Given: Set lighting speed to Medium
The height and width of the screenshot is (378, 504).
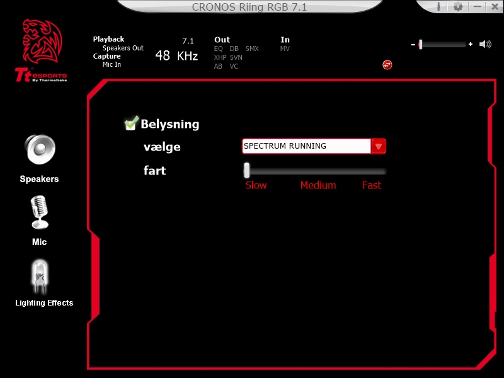Looking at the screenshot, I should click(x=318, y=185).
